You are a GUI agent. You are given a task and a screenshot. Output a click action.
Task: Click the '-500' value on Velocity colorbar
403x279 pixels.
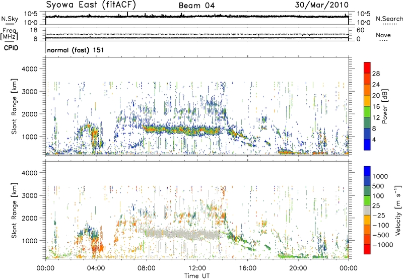381,235
